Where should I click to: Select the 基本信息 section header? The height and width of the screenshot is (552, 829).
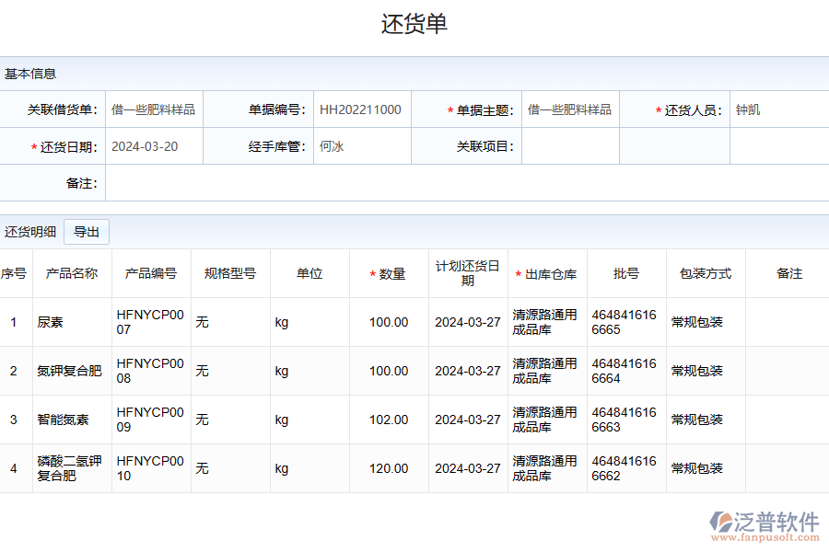(x=30, y=74)
